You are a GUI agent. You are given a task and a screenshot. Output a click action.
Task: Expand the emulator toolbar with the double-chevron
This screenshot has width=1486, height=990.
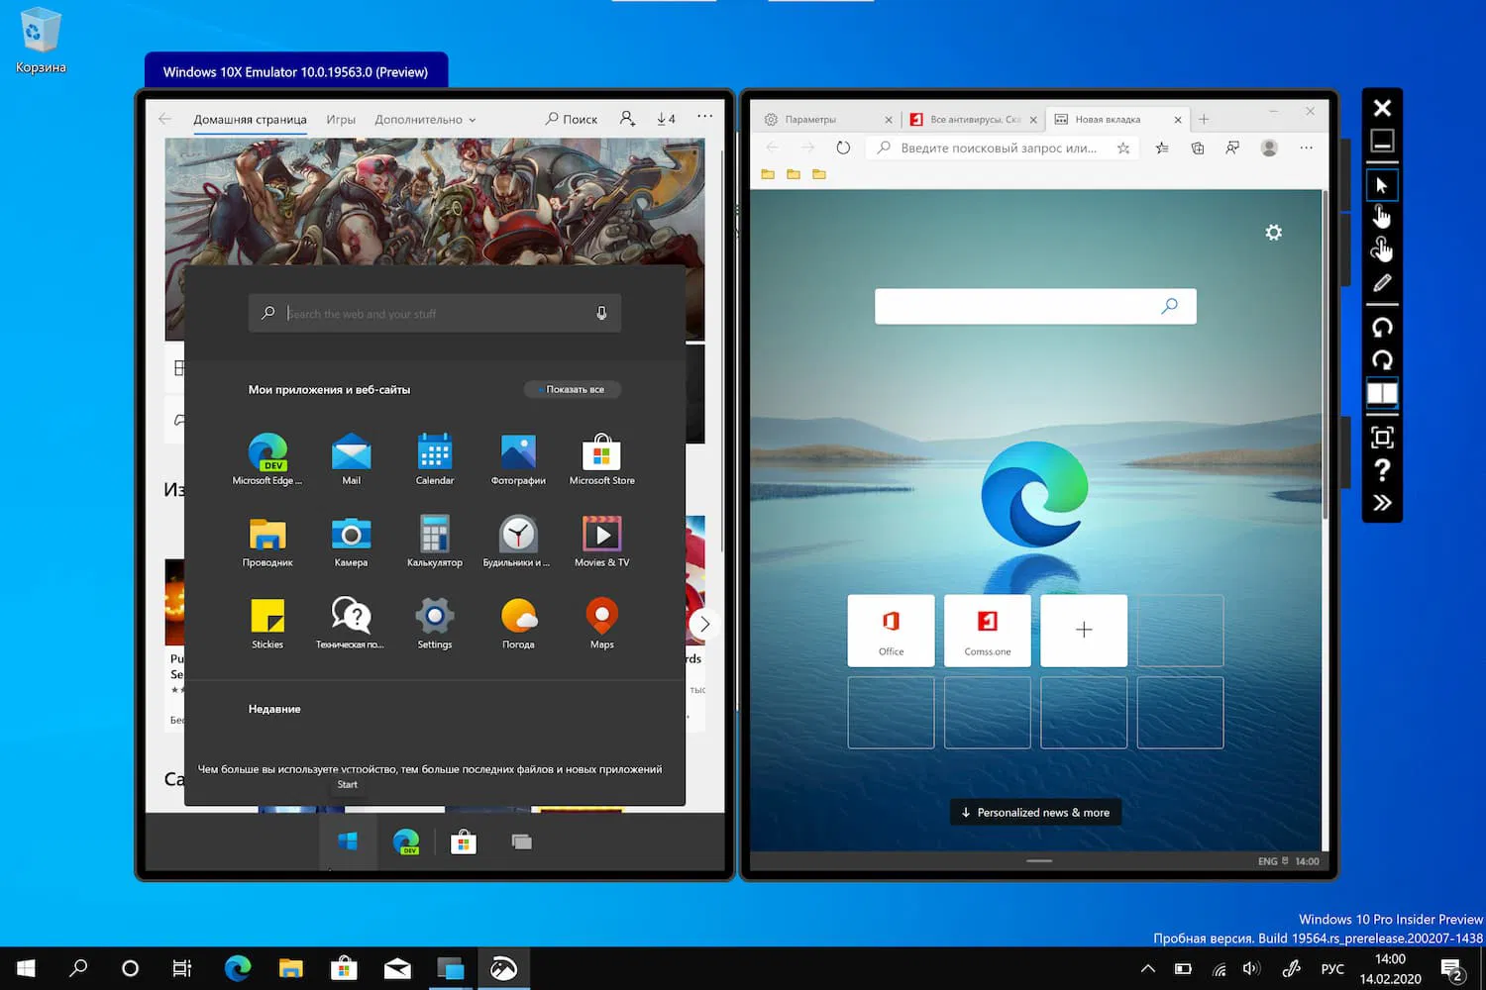pos(1382,503)
